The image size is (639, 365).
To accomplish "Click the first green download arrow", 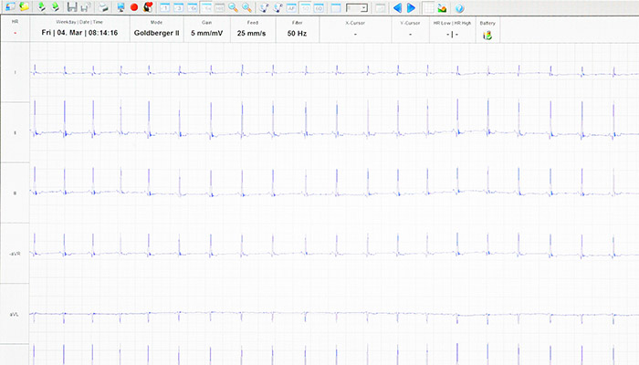I will [41, 7].
